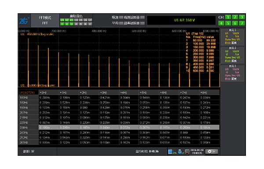The height and width of the screenshot is (169, 264).
Task: Open element 3 panel with U3 150V
Action: click(x=232, y=73)
